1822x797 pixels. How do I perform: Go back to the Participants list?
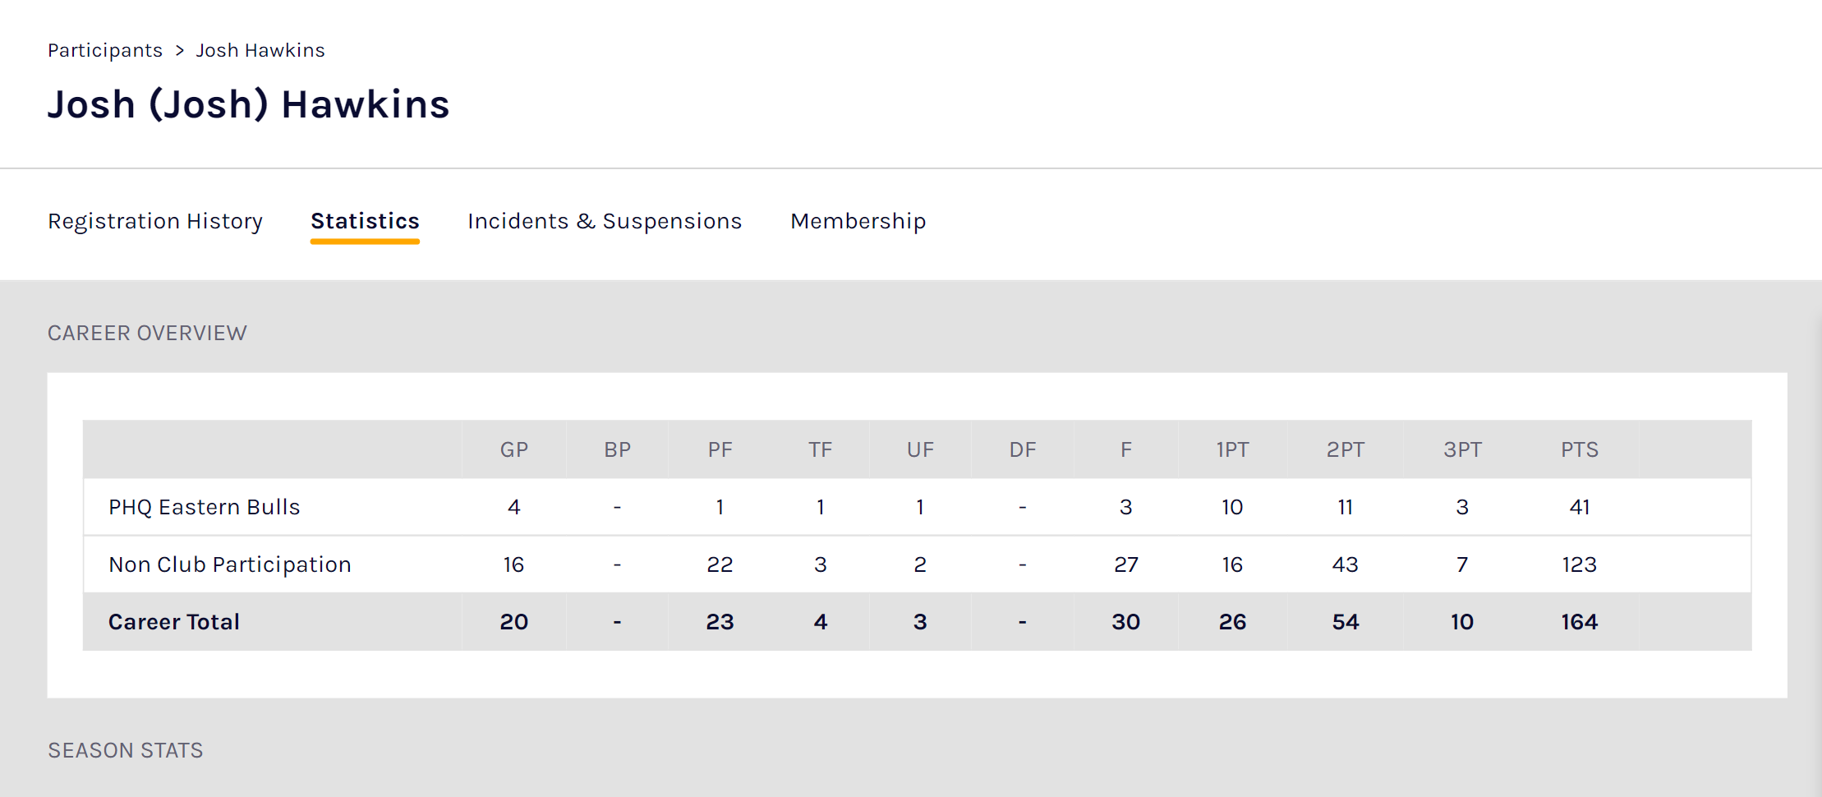pyautogui.click(x=105, y=50)
